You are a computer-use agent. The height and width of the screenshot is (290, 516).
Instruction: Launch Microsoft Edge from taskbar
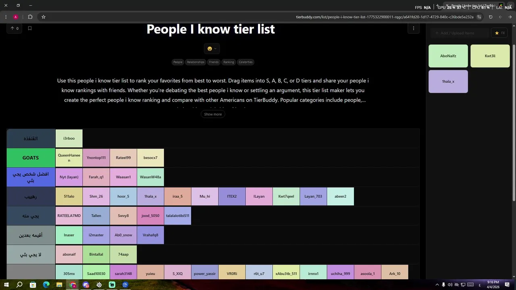click(46, 285)
